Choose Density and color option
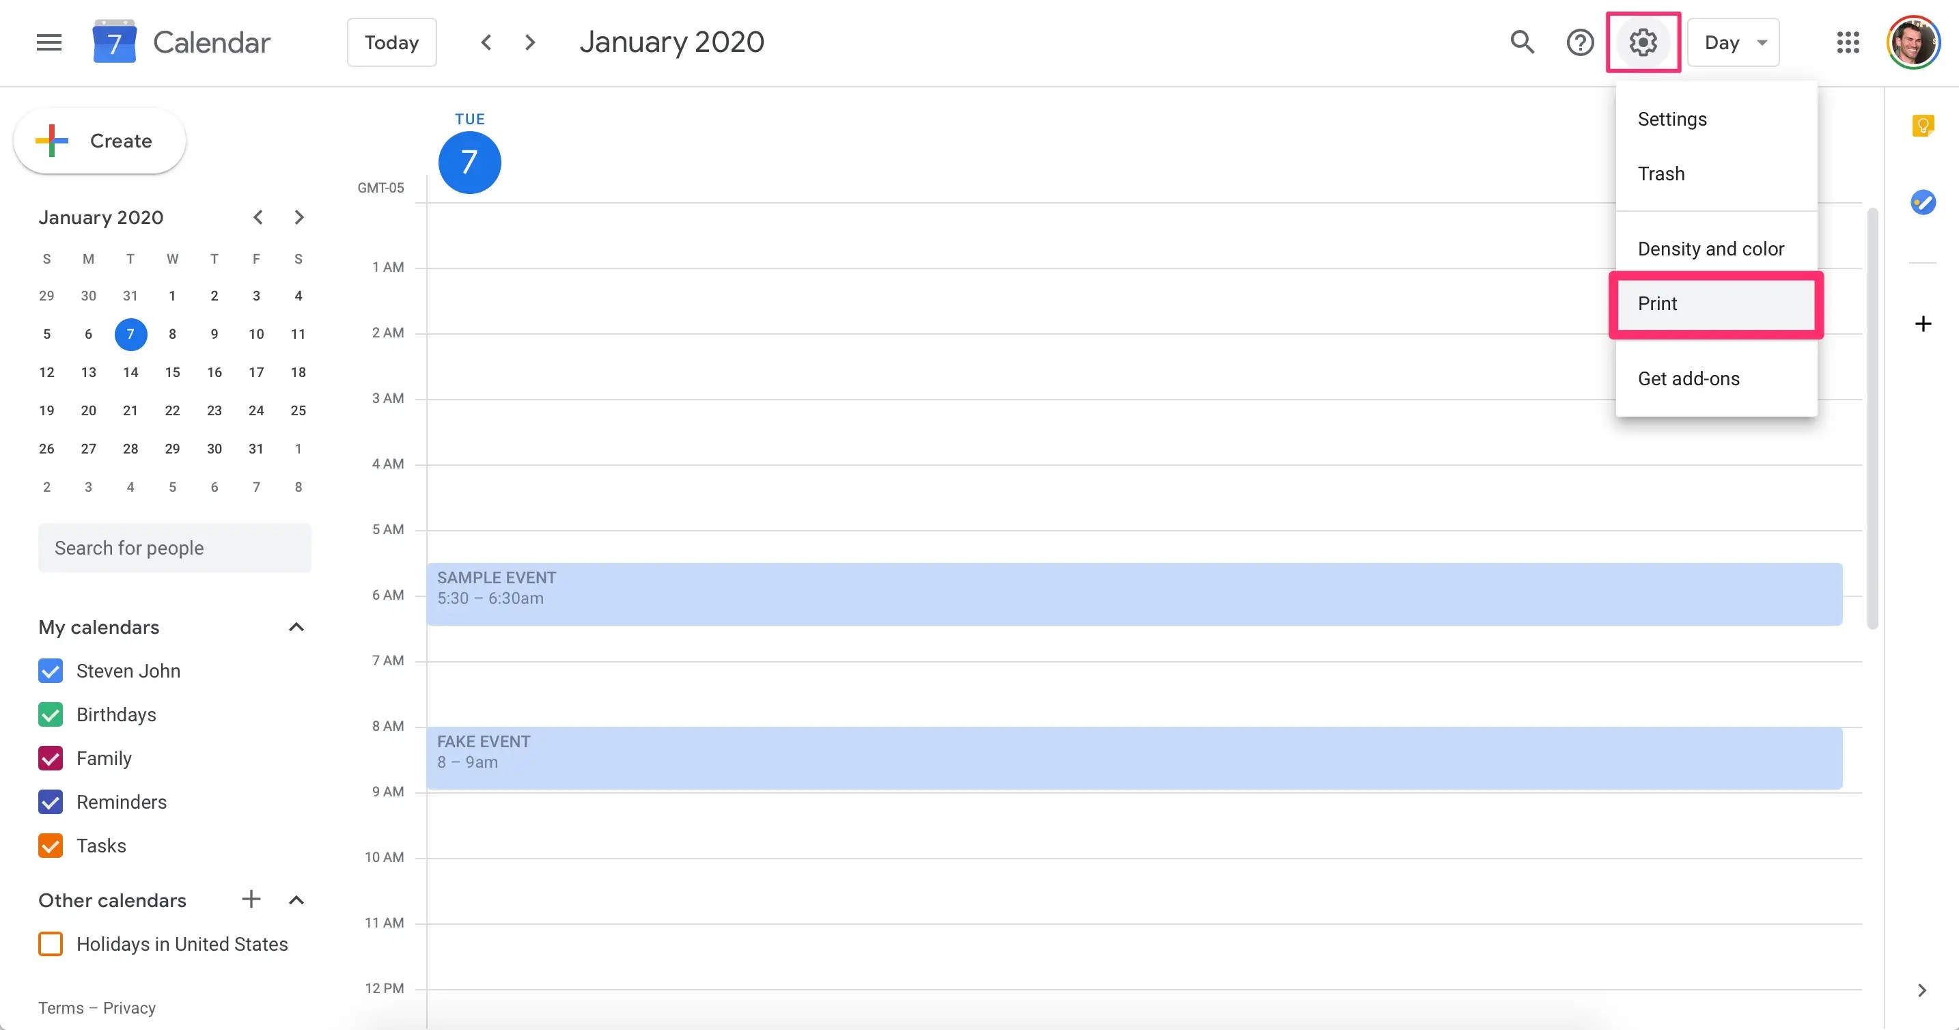This screenshot has width=1959, height=1030. (x=1710, y=249)
